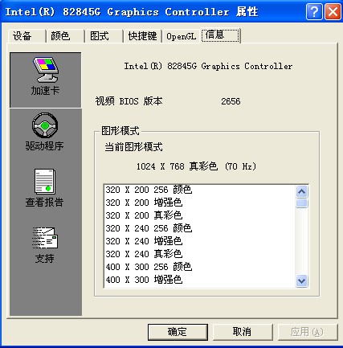Close the properties dialog window
The height and width of the screenshot is (348, 343).
[x=333, y=11]
